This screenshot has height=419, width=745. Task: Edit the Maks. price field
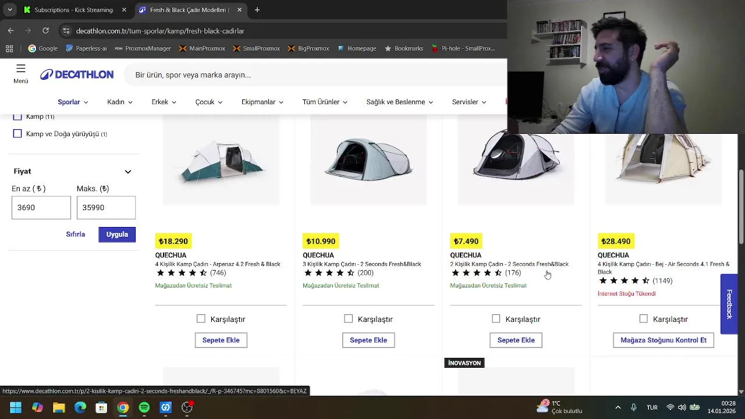pos(106,208)
